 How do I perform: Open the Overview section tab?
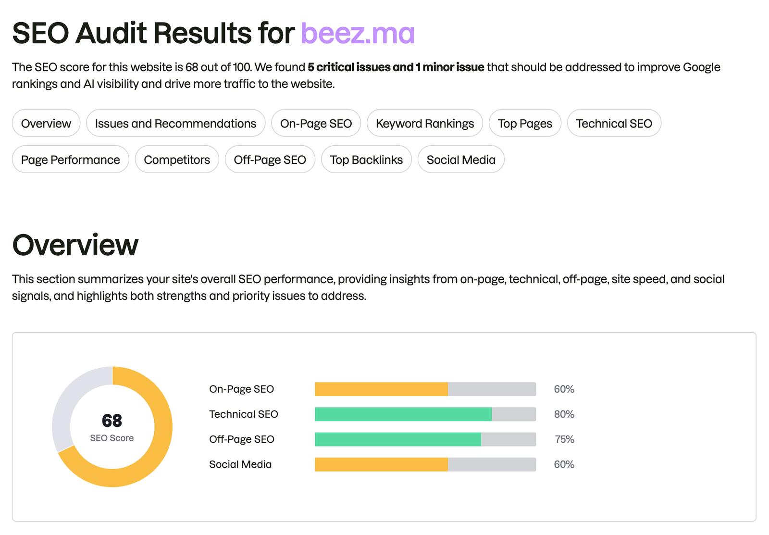tap(46, 123)
